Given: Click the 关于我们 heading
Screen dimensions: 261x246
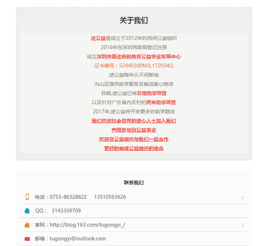Looking at the screenshot, I should pos(134,20).
